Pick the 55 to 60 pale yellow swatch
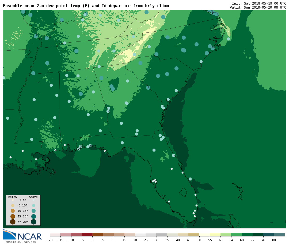The width and height of the screenshot is (289, 245). click(215, 235)
